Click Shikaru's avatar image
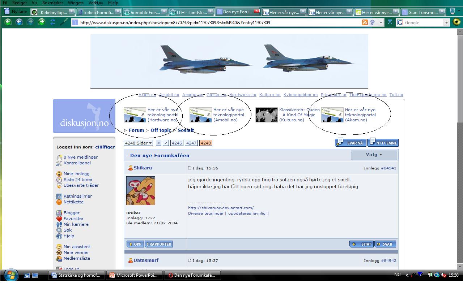Viewport: 463px width, 289px height. coord(141,191)
